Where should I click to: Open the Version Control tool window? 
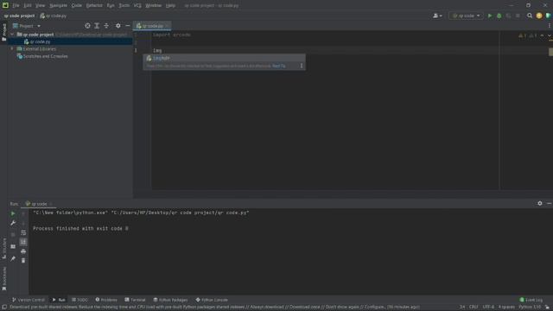click(x=29, y=300)
